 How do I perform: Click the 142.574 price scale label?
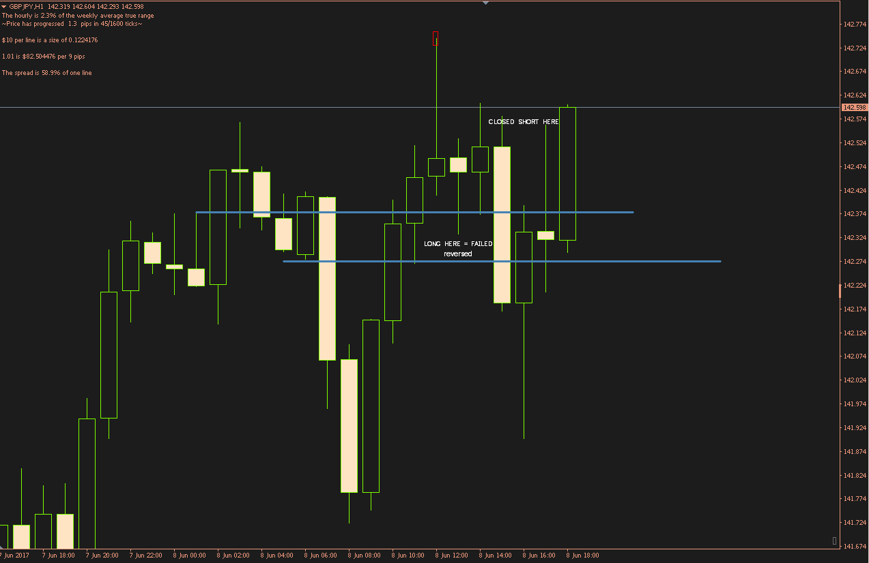coord(855,119)
